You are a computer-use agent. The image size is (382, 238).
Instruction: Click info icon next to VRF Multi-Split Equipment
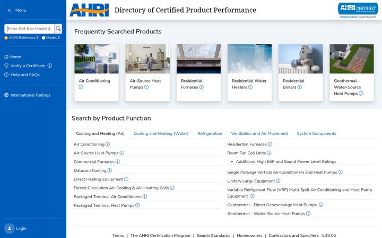click(x=252, y=196)
